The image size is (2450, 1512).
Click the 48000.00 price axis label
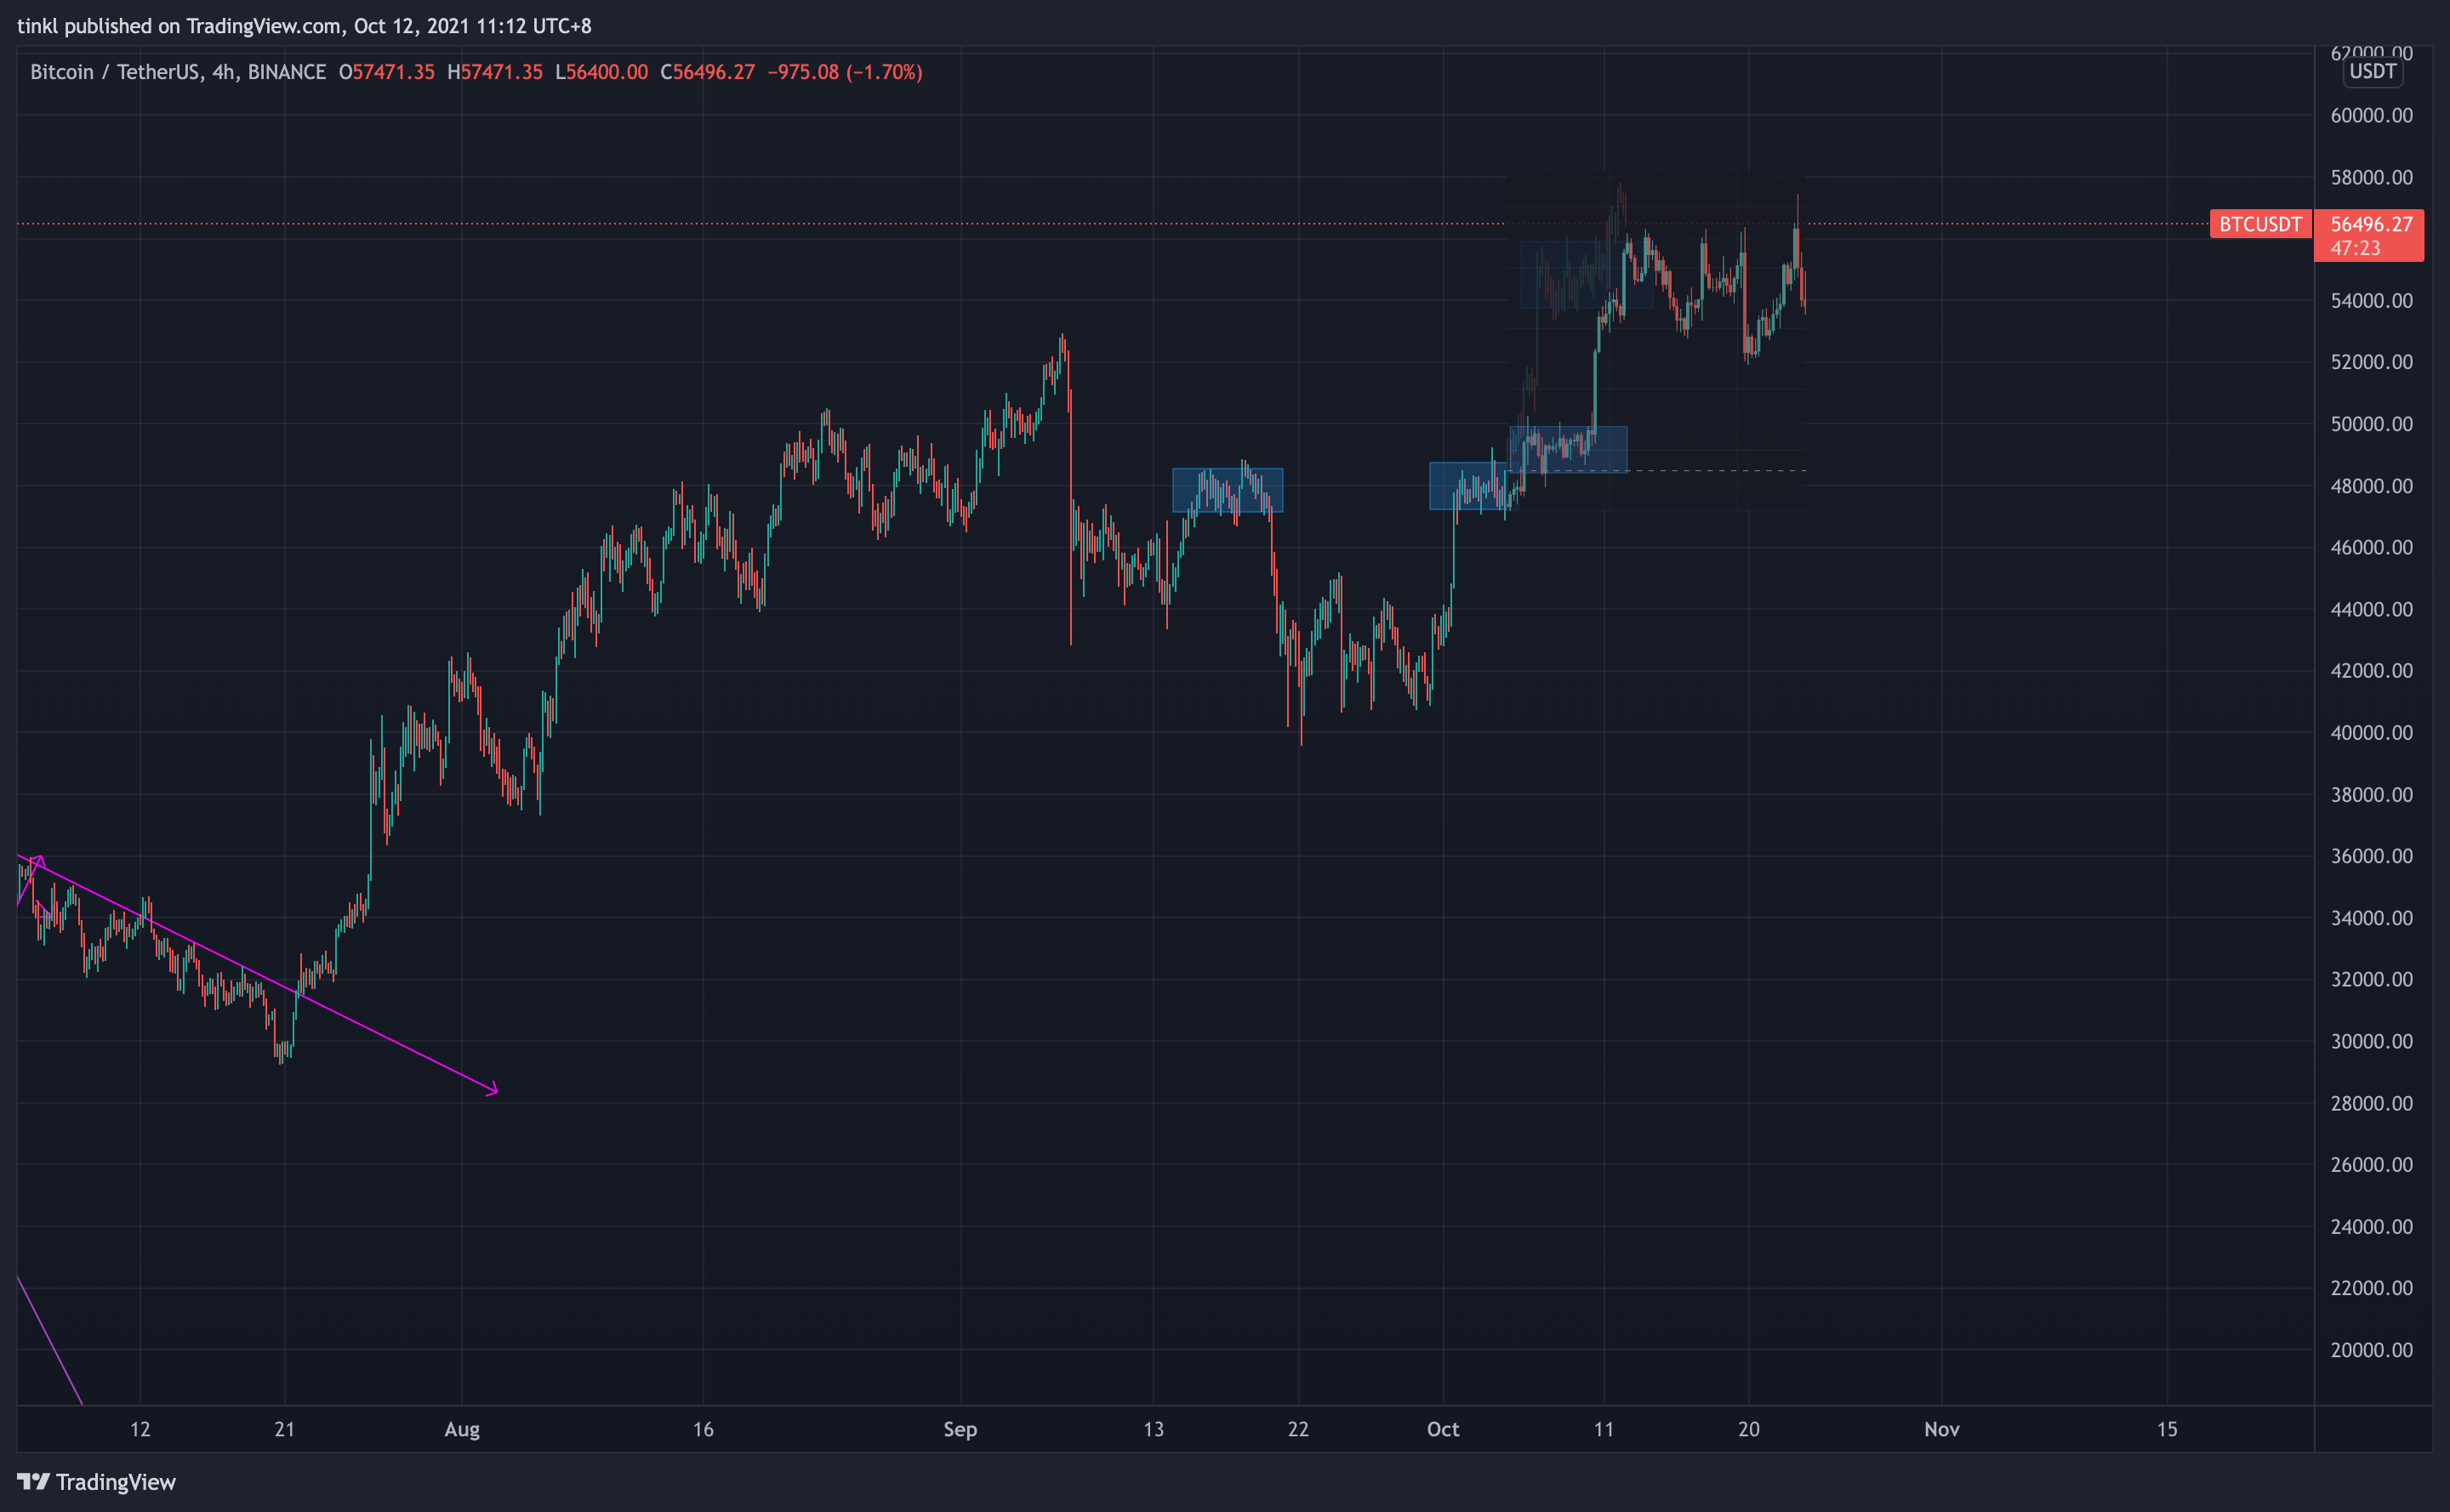point(2371,486)
